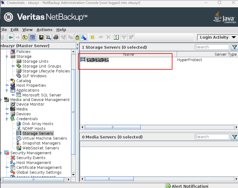Expand the Media tree node
Image resolution: width=238 pixels, height=188 pixels.
click(x=7, y=109)
